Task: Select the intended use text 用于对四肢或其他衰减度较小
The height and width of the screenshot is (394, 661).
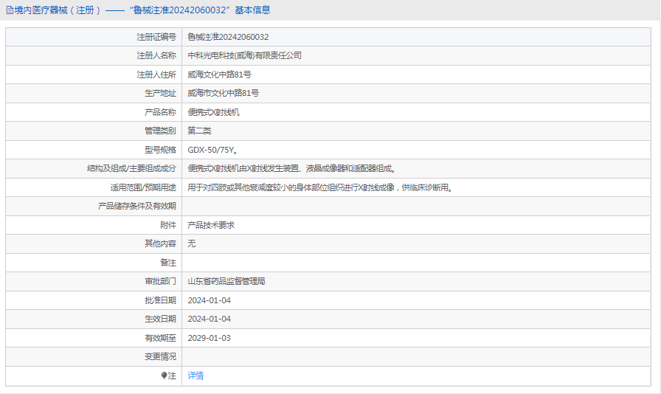Action: (x=320, y=187)
